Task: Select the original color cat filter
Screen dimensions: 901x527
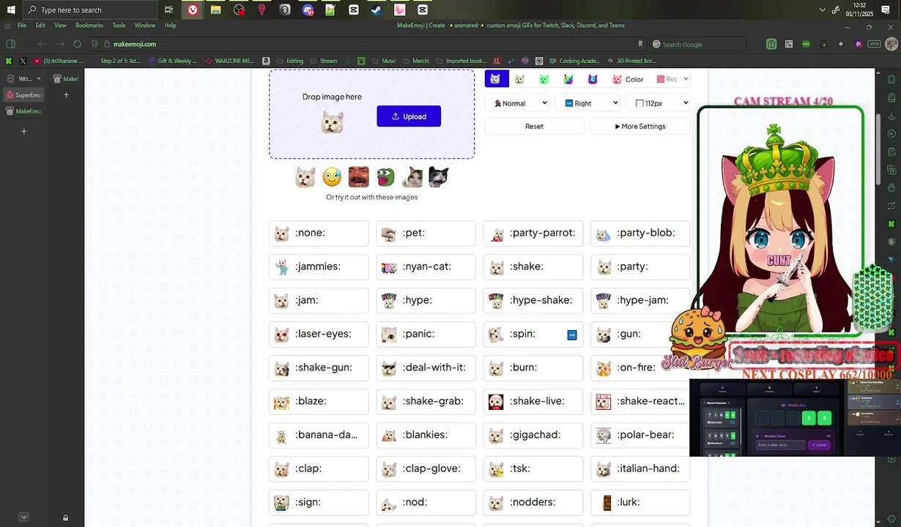Action: 496,79
